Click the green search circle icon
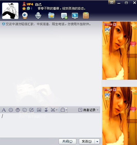This screenshot has width=137, height=145. tap(28, 8)
